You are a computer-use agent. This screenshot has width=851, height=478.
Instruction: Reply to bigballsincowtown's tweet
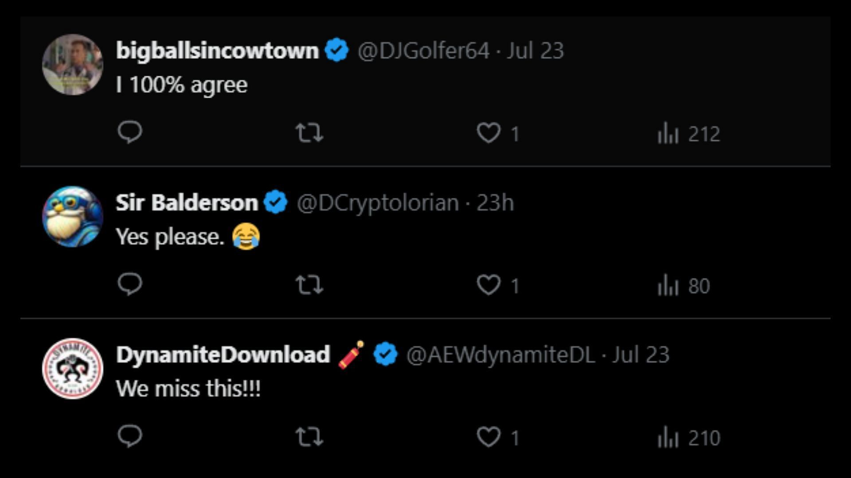pos(130,132)
